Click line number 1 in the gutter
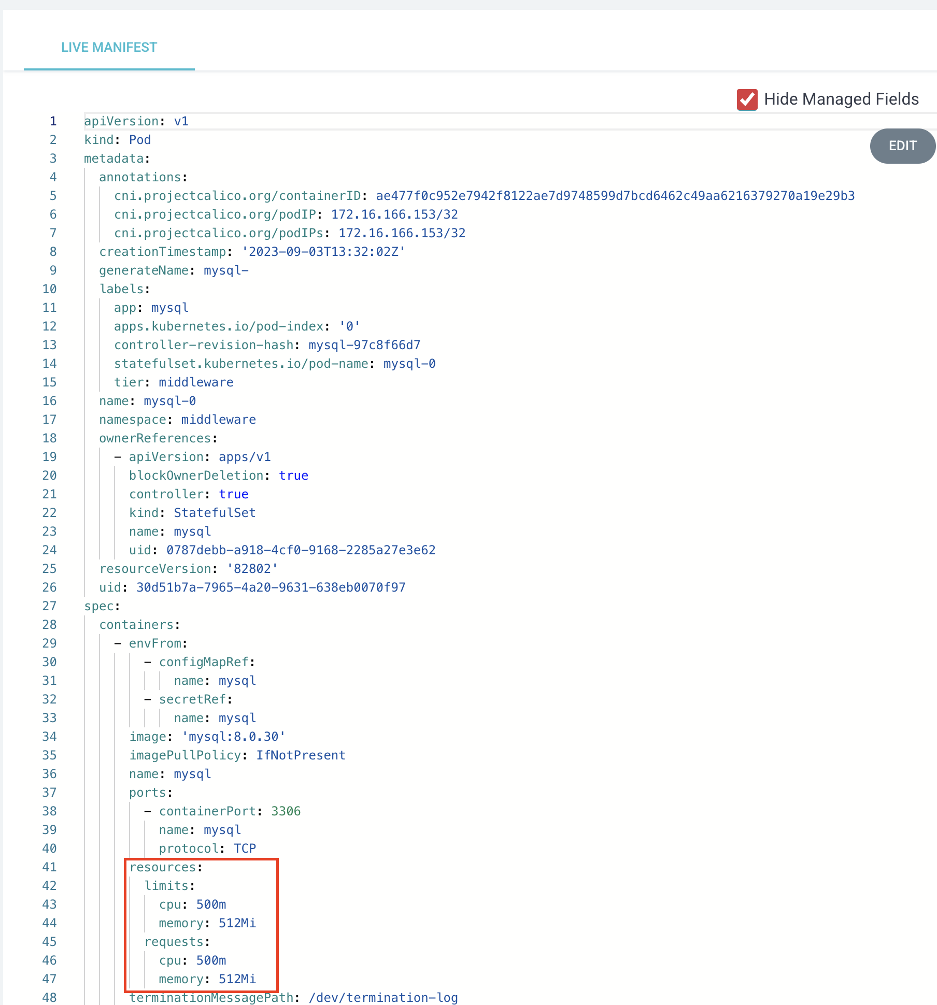Image resolution: width=937 pixels, height=1005 pixels. [53, 121]
